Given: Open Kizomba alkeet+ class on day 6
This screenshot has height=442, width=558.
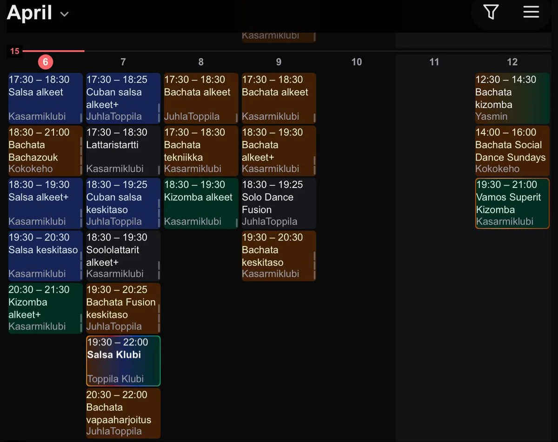Looking at the screenshot, I should coord(45,308).
